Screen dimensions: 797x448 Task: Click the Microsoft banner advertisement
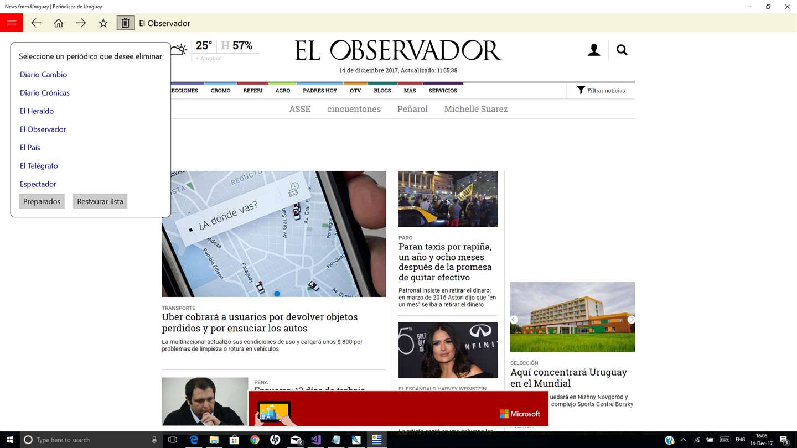click(x=398, y=408)
